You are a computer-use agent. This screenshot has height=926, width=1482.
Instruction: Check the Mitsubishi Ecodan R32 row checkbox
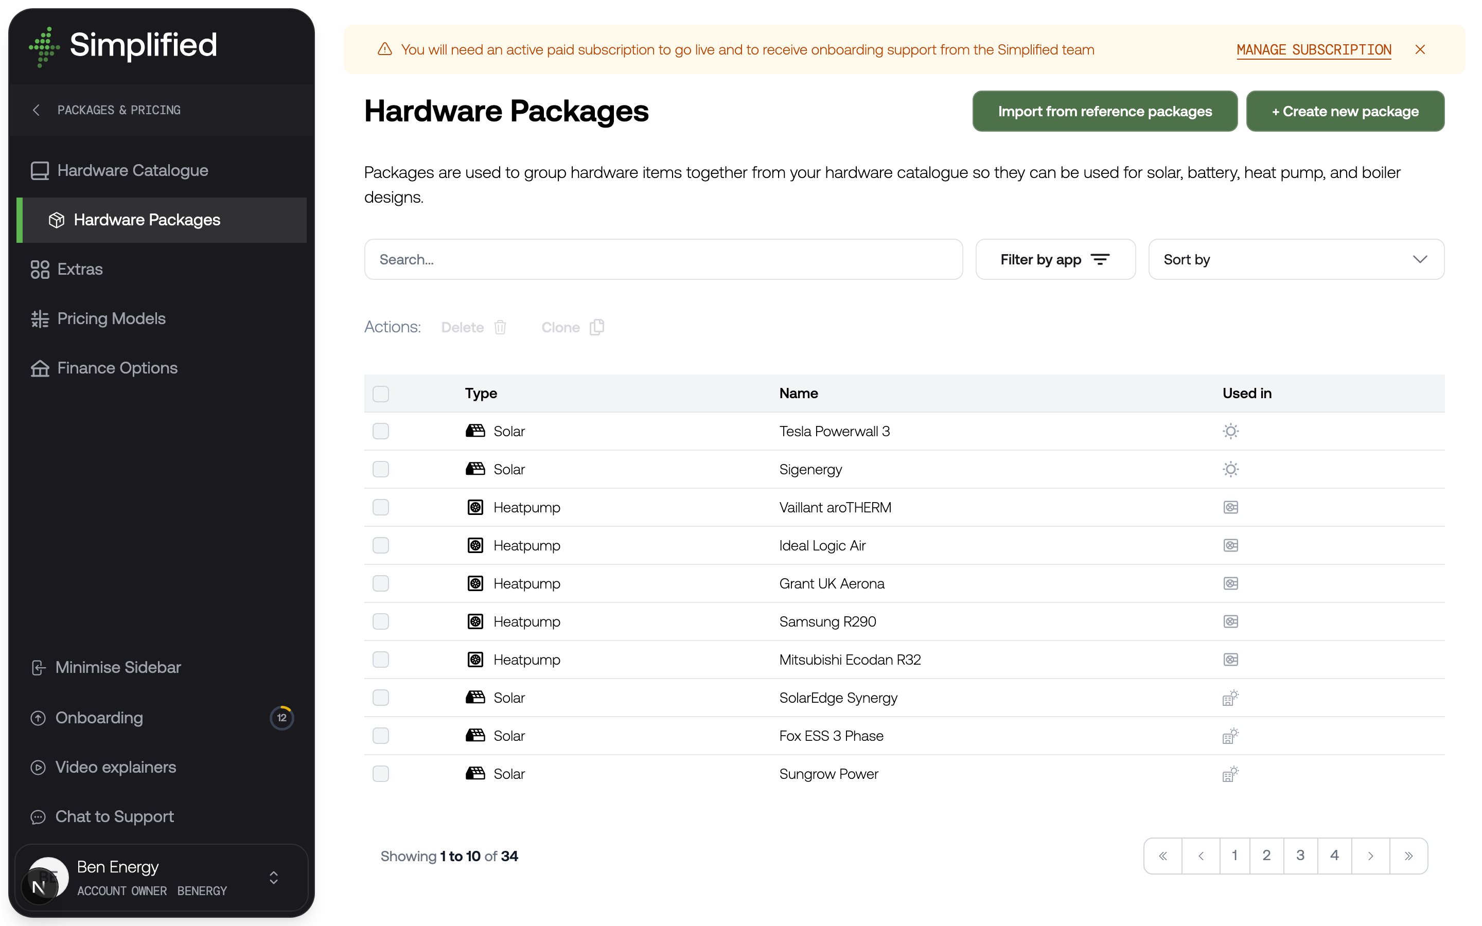380,659
